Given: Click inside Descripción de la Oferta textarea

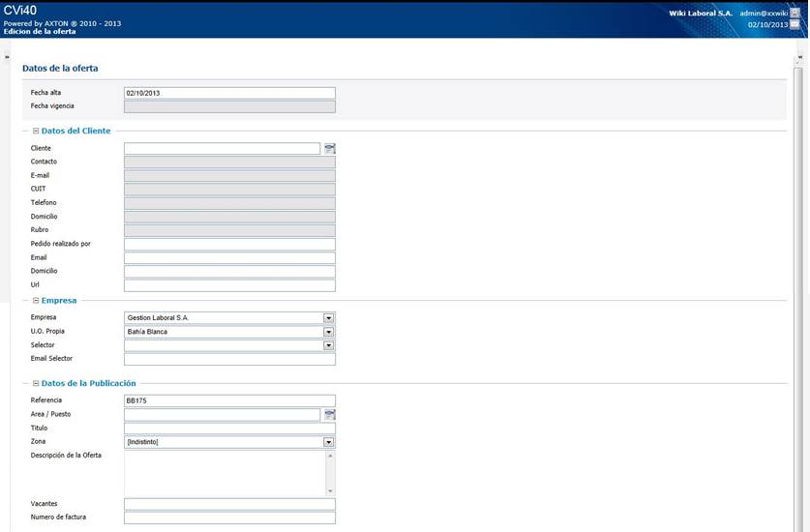Looking at the screenshot, I should tap(225, 472).
